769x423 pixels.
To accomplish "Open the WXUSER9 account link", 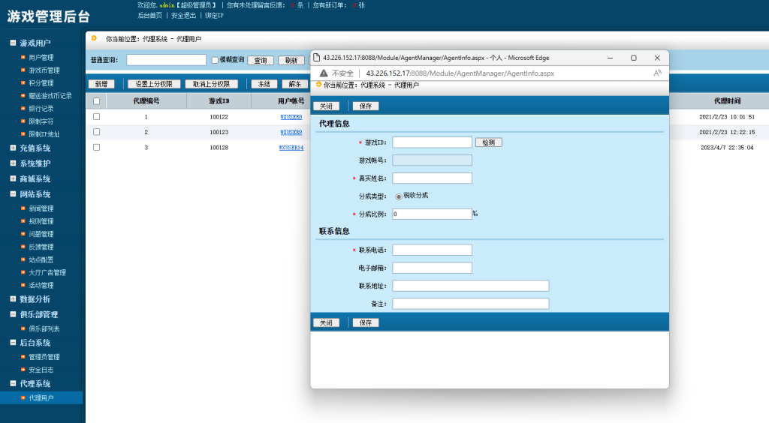I will point(291,132).
